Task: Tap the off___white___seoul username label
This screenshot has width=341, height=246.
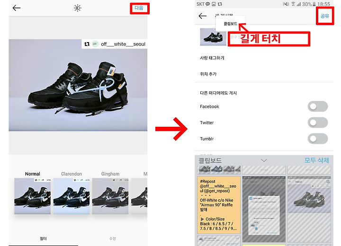Action: (123, 44)
